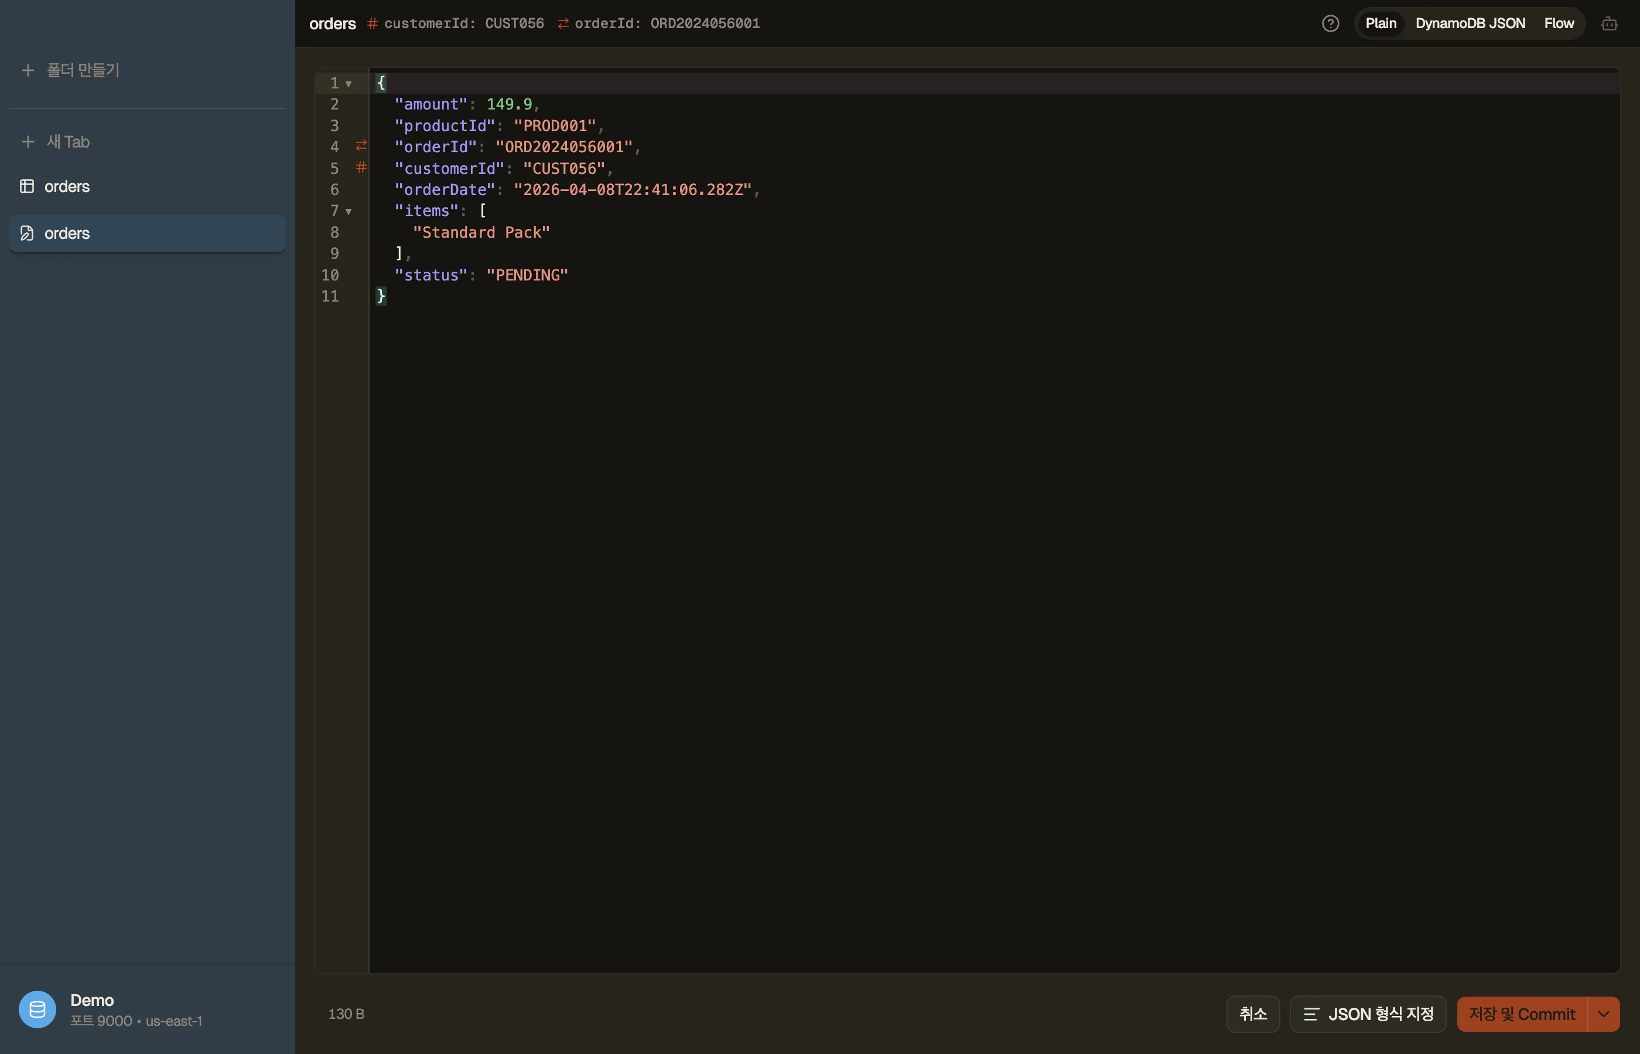
Task: Collapse the root object at line 1
Action: [x=349, y=84]
